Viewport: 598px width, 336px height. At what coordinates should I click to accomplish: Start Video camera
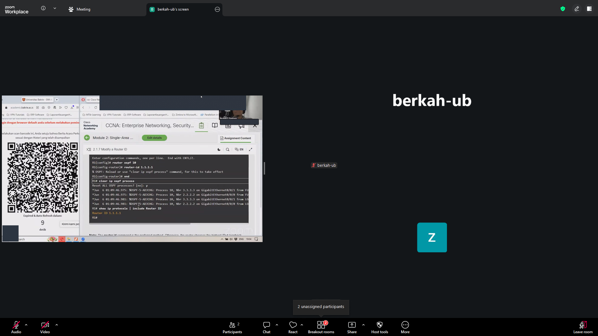click(45, 327)
